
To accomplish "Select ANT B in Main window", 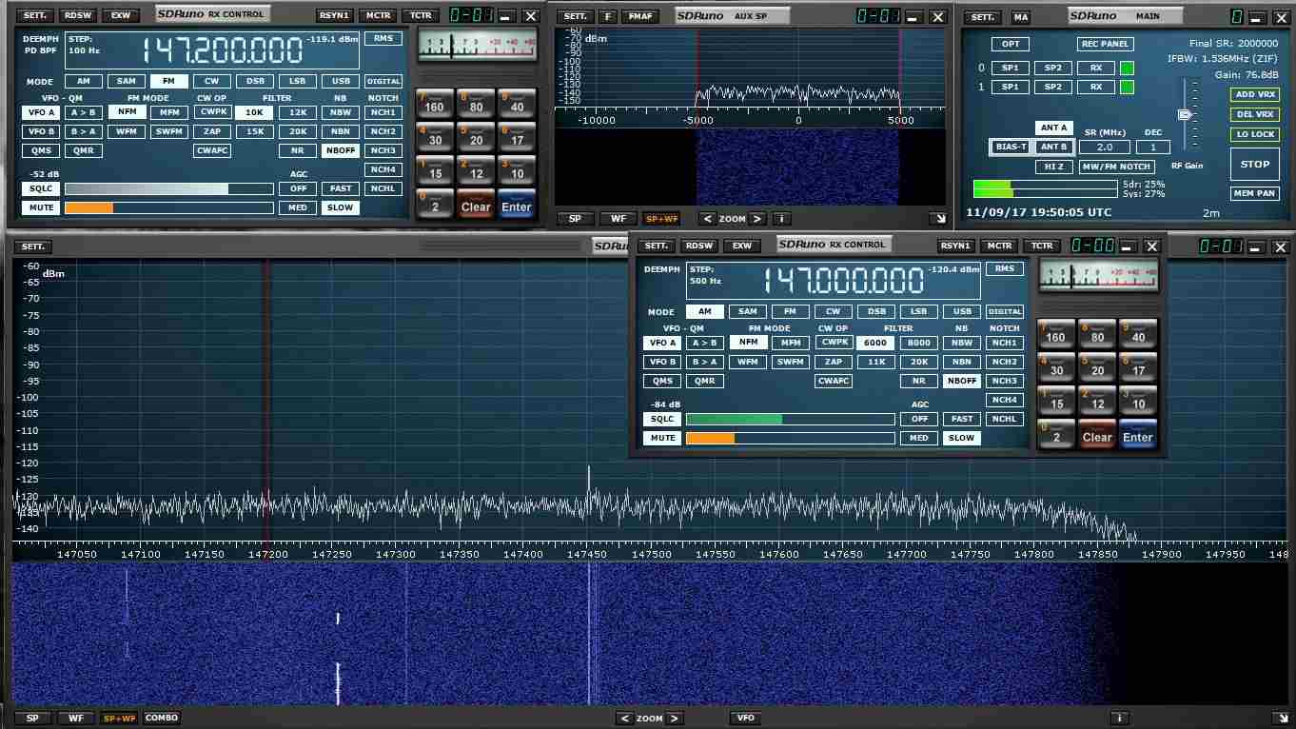I will tap(1053, 147).
